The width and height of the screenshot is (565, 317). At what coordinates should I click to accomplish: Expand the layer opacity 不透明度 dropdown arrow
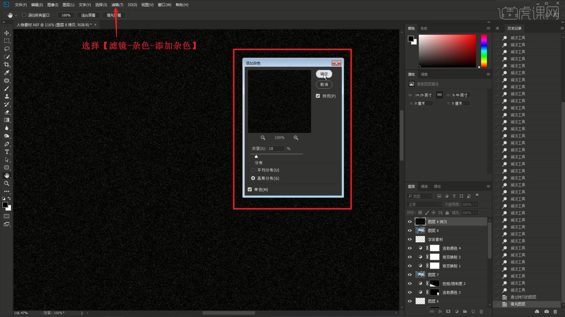[x=476, y=205]
